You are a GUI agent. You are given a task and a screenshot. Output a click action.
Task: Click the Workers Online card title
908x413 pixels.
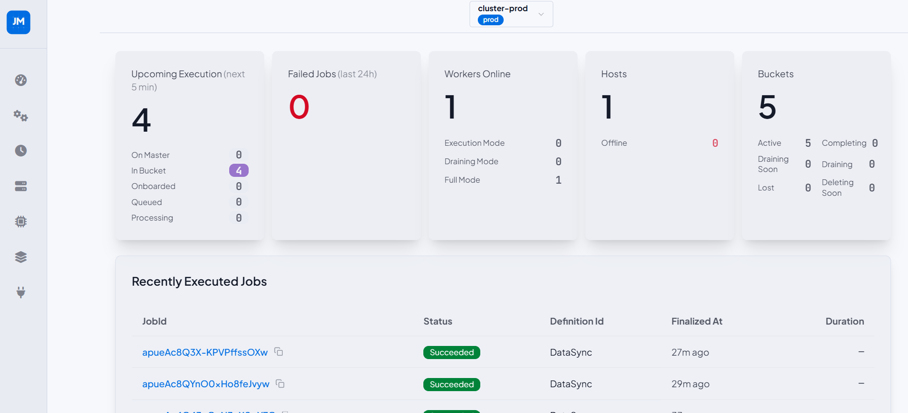tap(477, 74)
